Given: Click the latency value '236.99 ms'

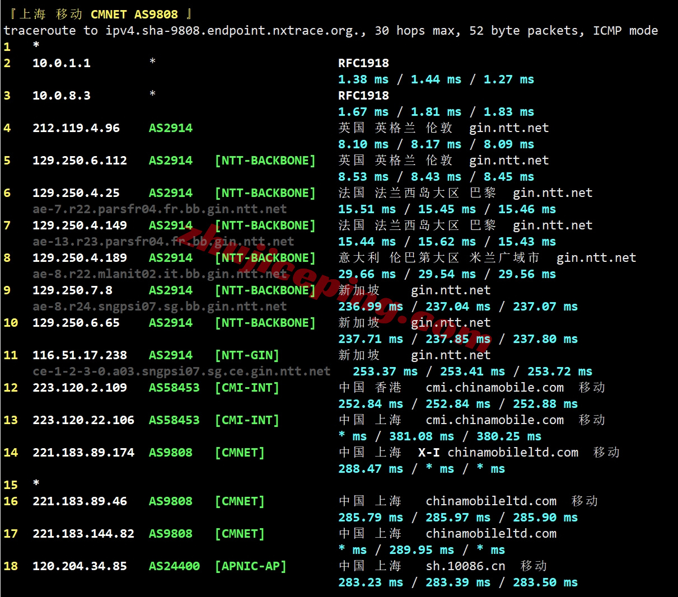Looking at the screenshot, I should pyautogui.click(x=371, y=307).
